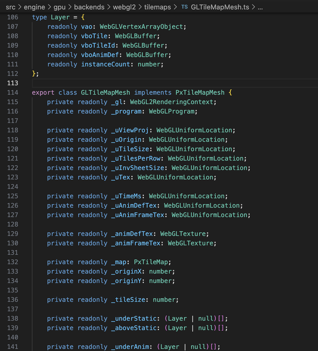Place cursor on empty line 113
The image size is (318, 351).
coord(116,83)
